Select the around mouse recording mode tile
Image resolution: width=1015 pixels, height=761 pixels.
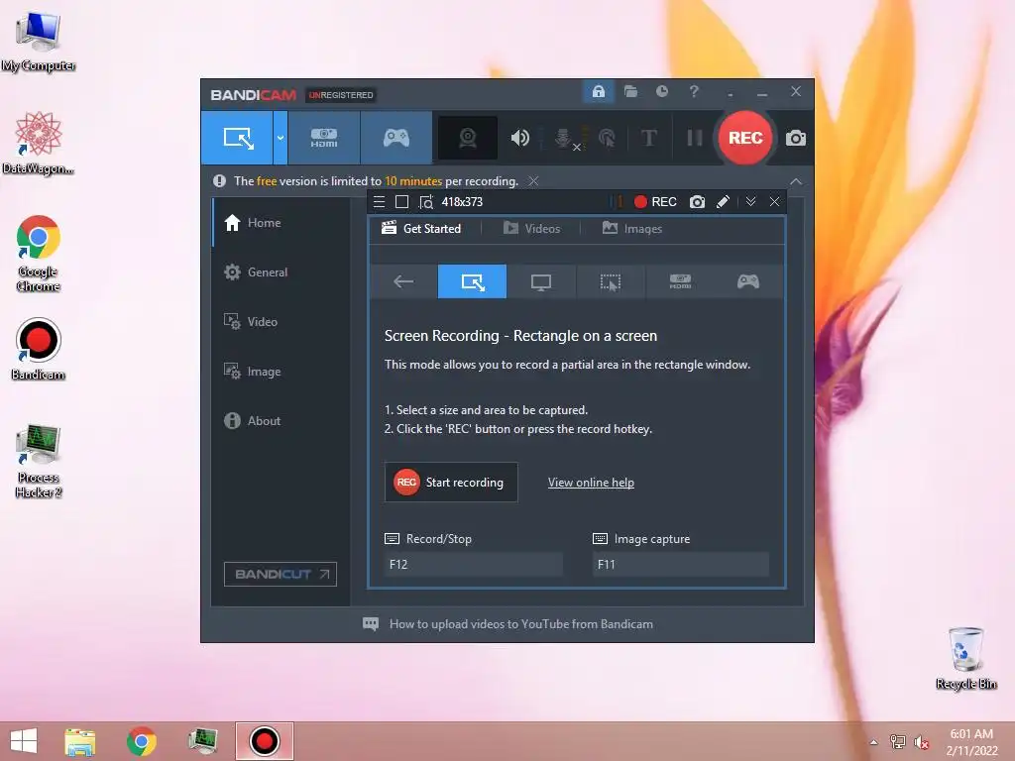coord(611,281)
